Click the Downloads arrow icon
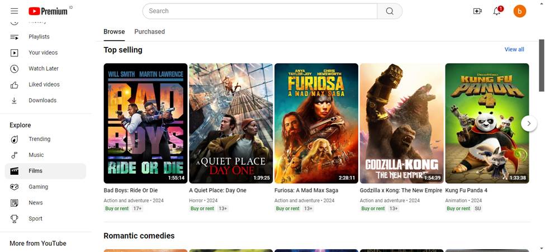This screenshot has width=545, height=252. click(14, 101)
